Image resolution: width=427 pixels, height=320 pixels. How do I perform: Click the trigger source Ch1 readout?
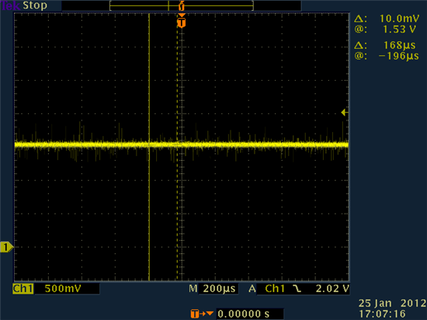point(275,289)
